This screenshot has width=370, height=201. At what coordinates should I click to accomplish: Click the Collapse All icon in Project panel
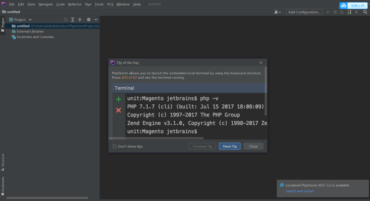80,20
